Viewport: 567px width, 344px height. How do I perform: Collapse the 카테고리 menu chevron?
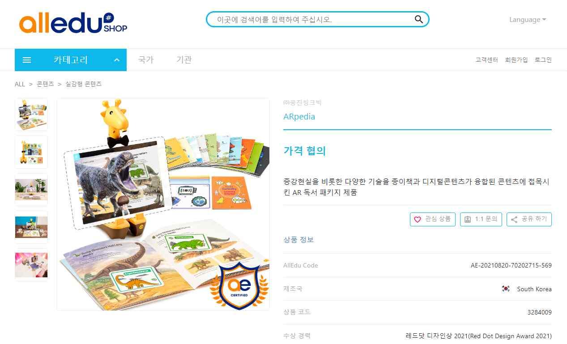coord(117,60)
